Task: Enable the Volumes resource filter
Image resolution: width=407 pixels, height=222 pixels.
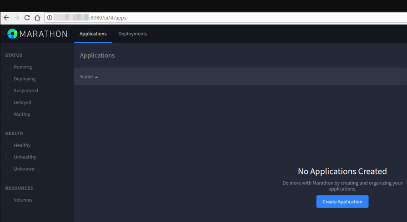Action: pos(8,200)
